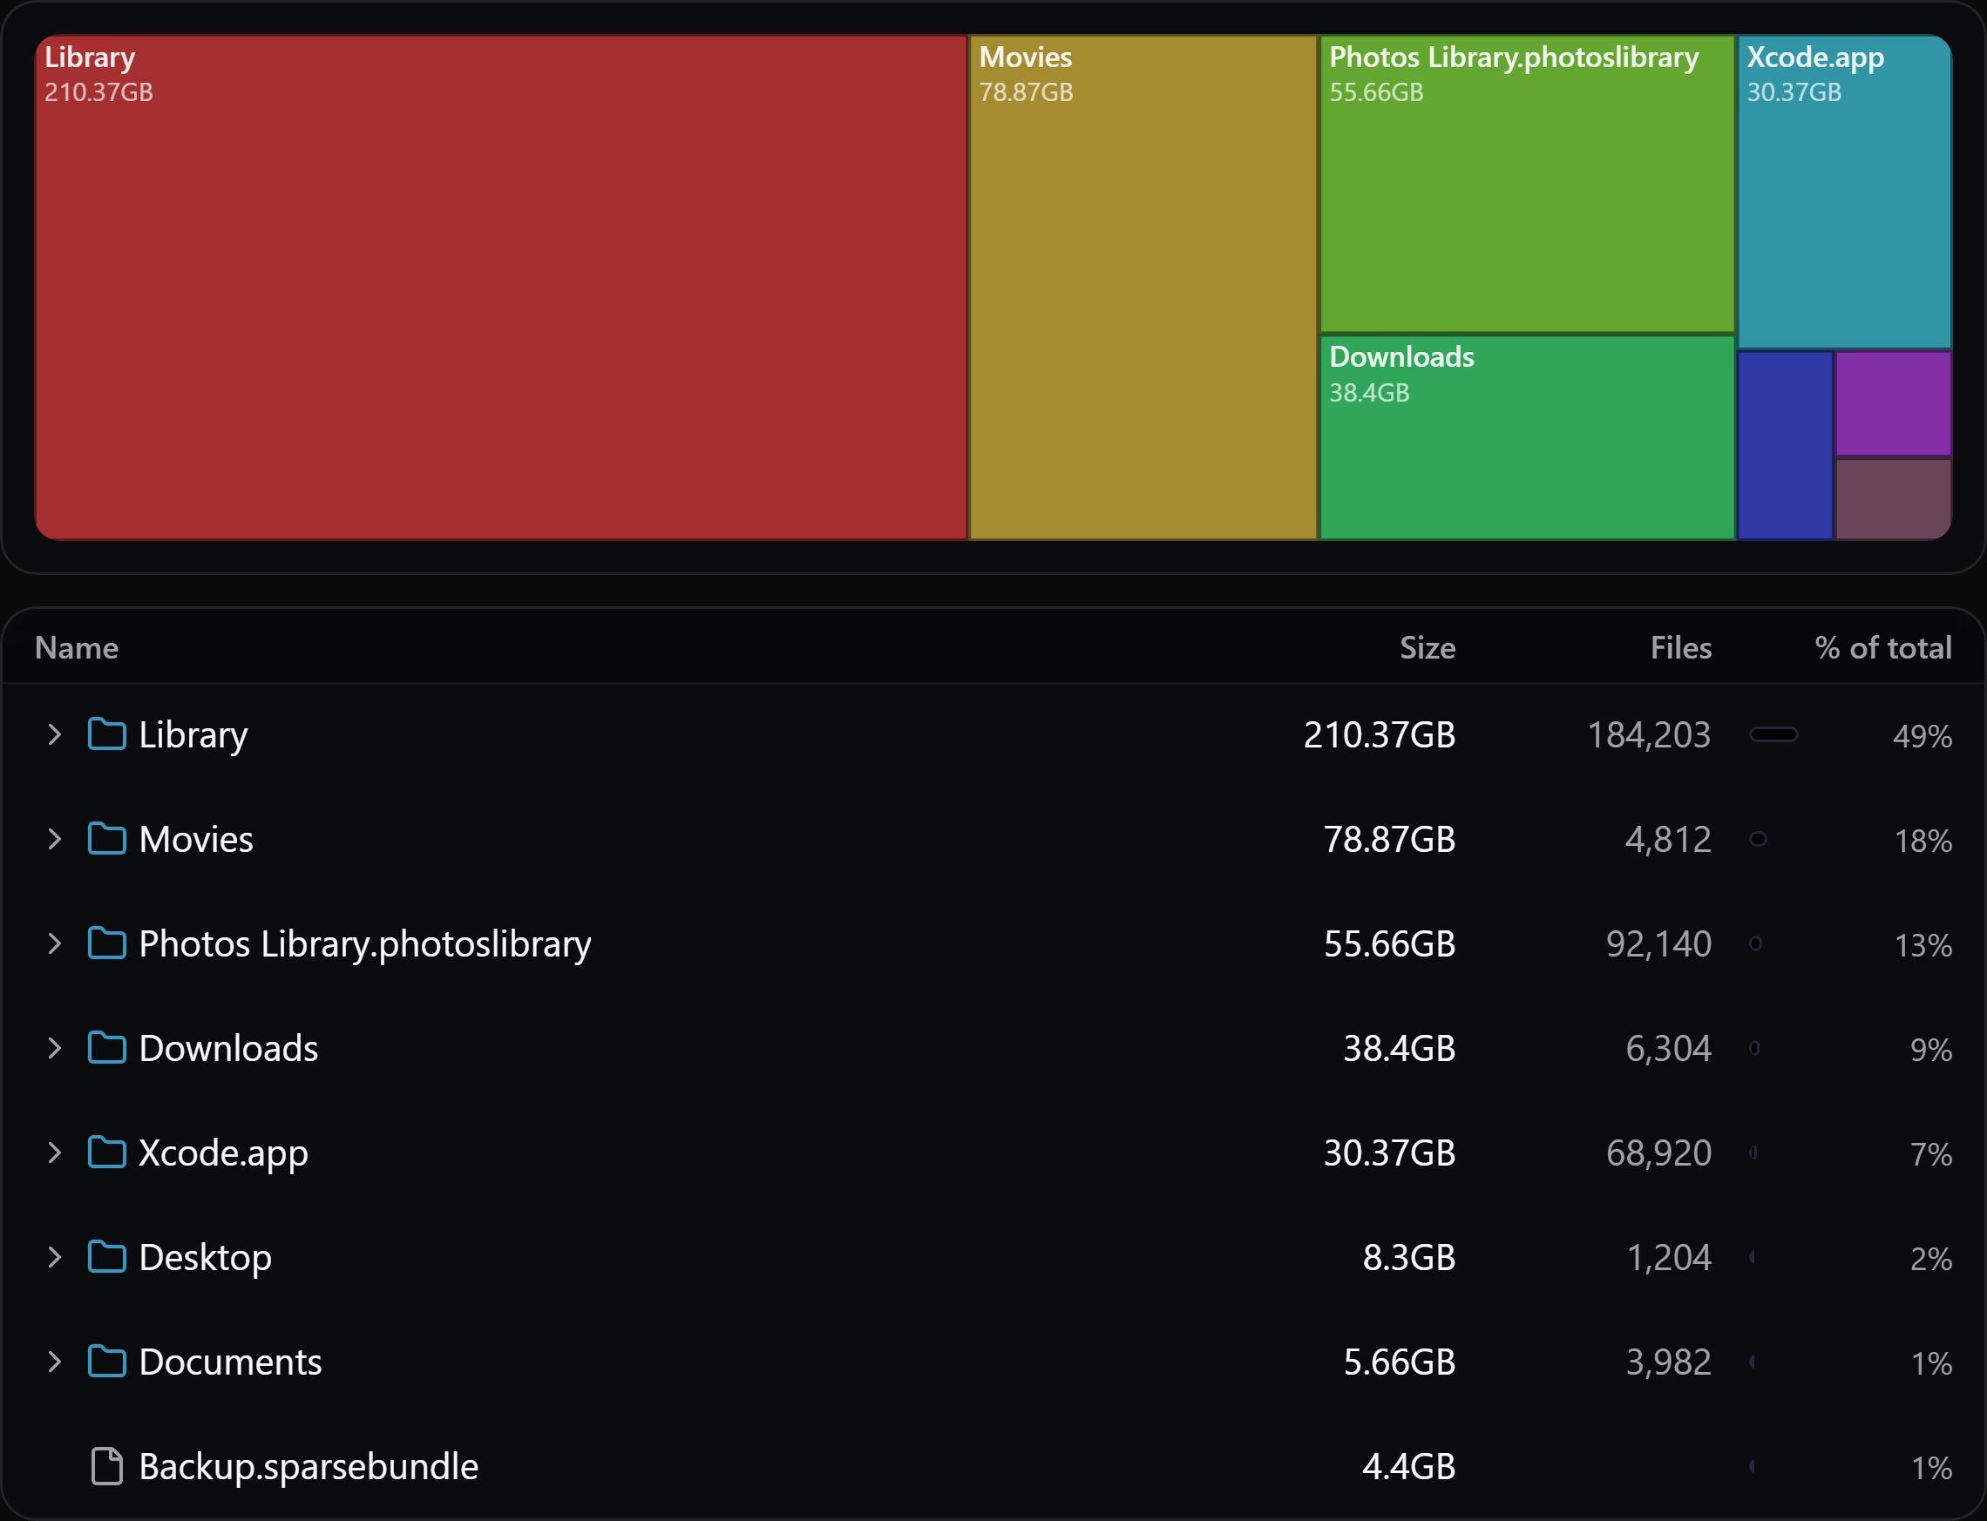Click the Xcode.app folder icon
Screen dimensions: 1987x1521
pos(107,1153)
